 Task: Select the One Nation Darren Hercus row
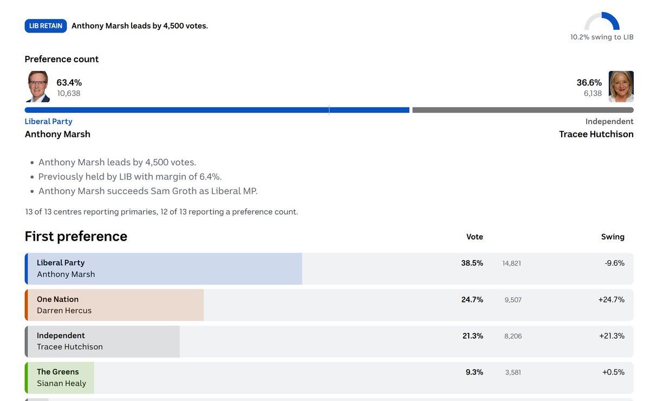pos(329,305)
